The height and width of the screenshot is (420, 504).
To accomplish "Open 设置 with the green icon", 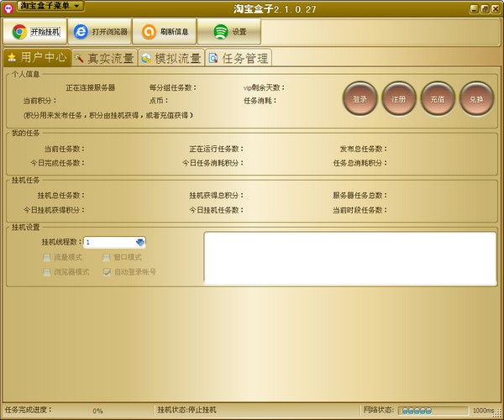I will (x=220, y=32).
